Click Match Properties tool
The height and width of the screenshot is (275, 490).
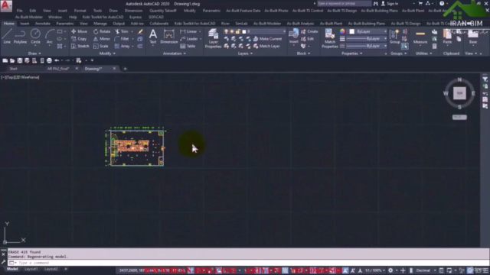(330, 38)
